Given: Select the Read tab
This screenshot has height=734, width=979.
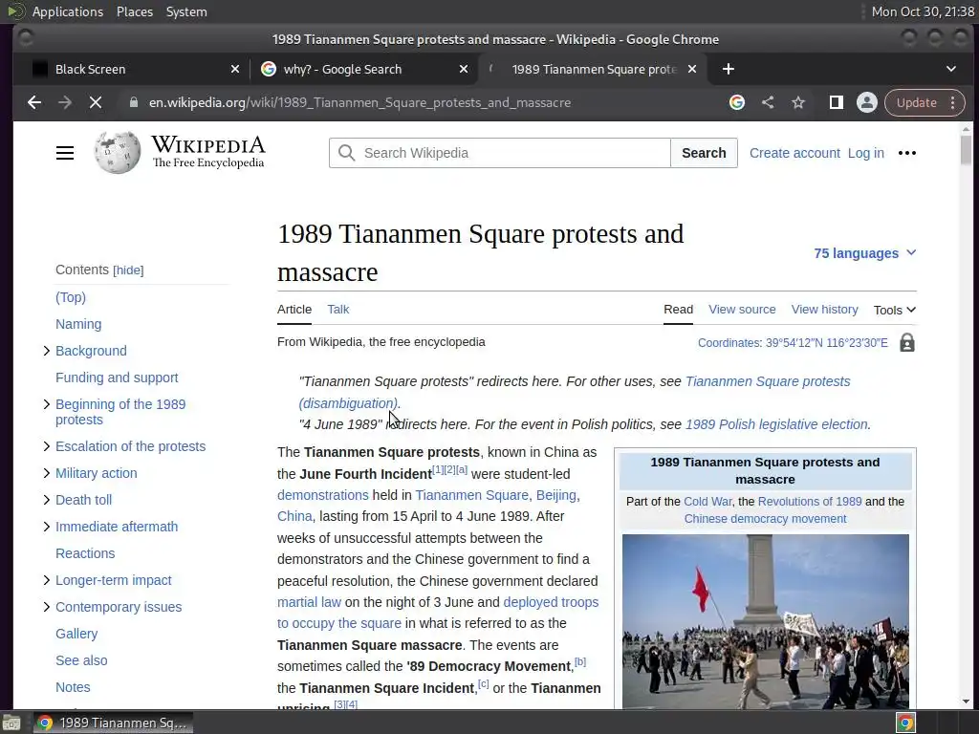Looking at the screenshot, I should [x=678, y=309].
